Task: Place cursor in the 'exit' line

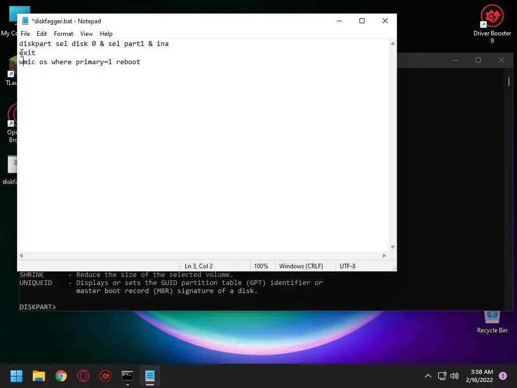Action: (27, 53)
